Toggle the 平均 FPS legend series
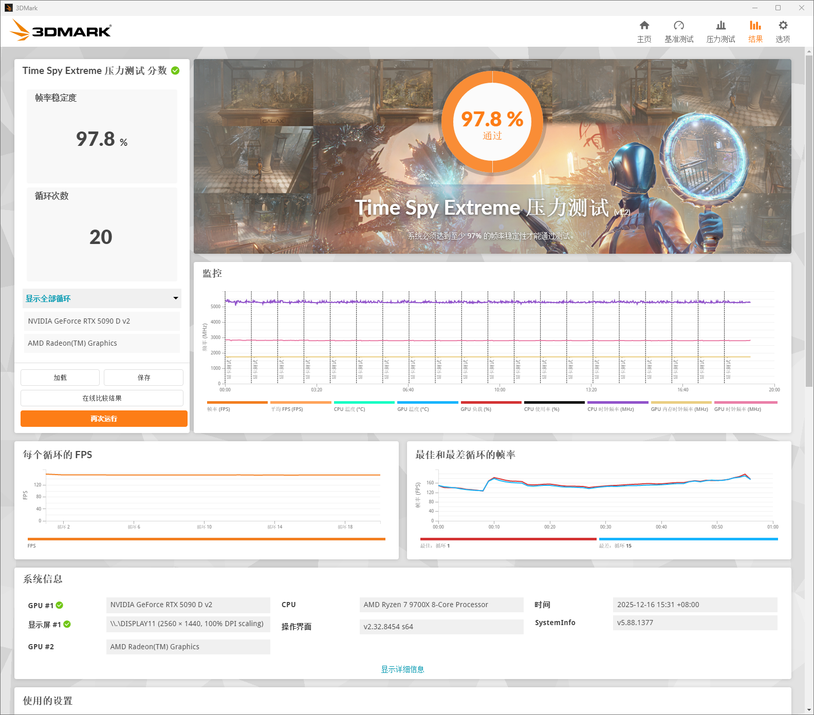 pyautogui.click(x=300, y=406)
